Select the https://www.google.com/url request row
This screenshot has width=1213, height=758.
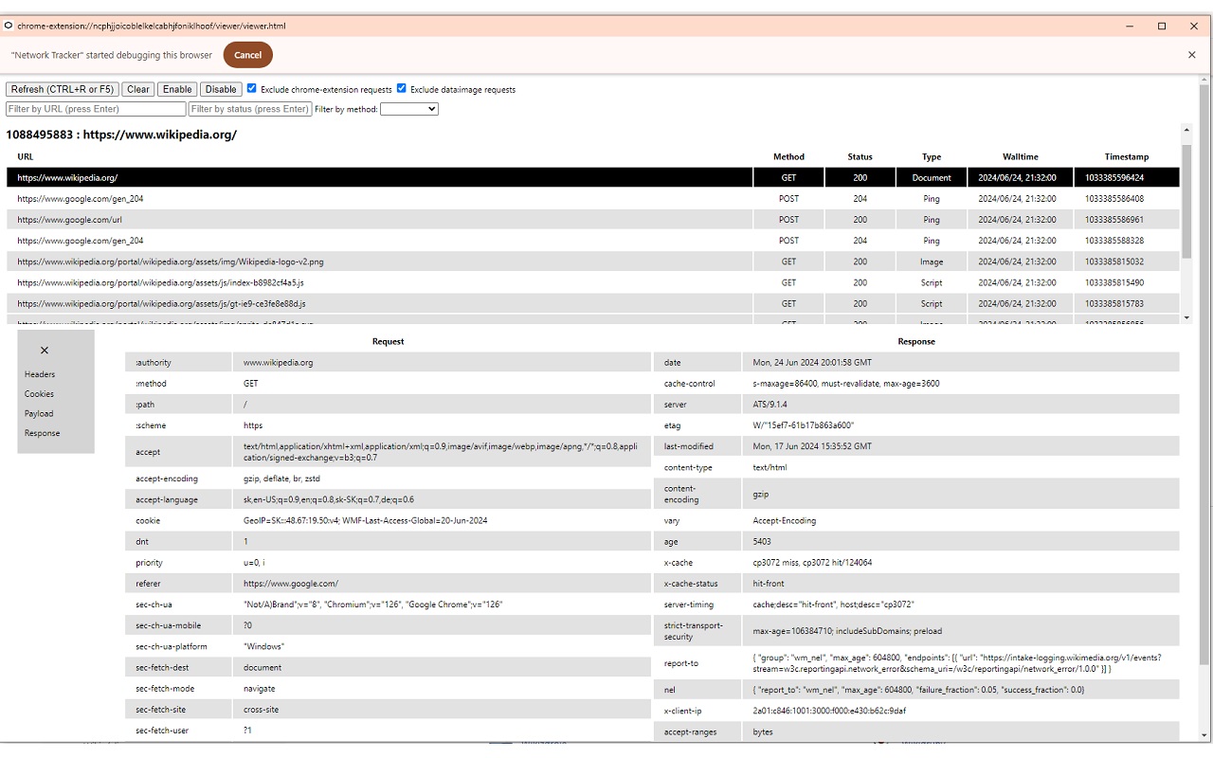tap(593, 220)
